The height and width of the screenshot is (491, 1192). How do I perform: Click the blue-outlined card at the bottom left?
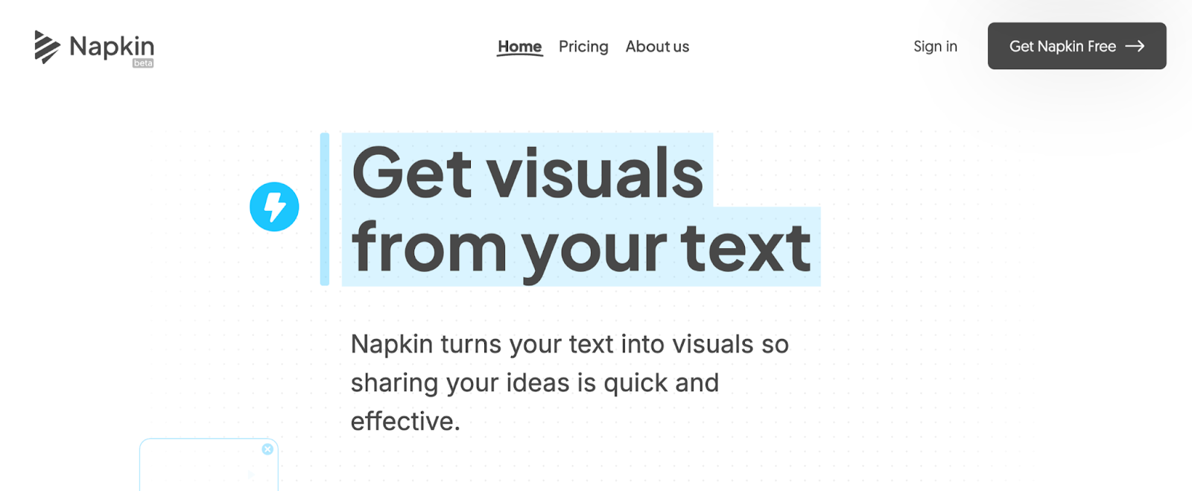pyautogui.click(x=209, y=468)
